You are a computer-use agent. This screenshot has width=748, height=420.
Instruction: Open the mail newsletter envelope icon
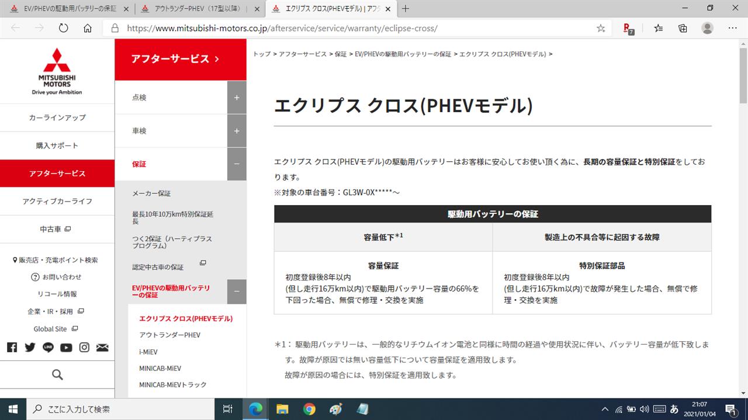pos(102,348)
